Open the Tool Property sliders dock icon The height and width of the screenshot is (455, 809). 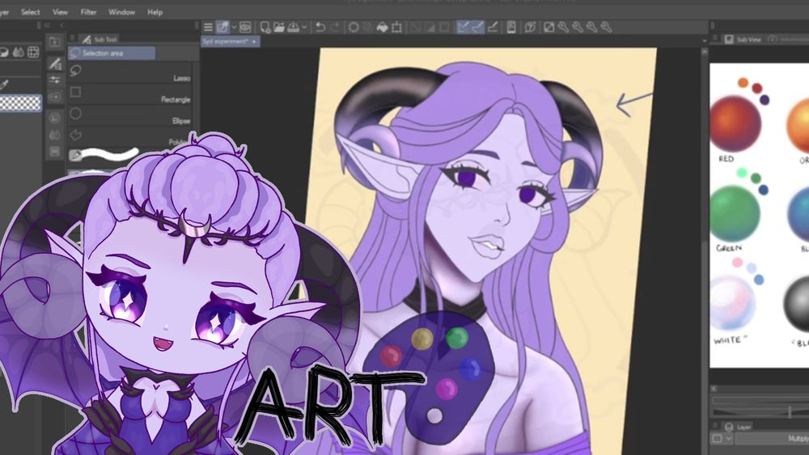[54, 80]
